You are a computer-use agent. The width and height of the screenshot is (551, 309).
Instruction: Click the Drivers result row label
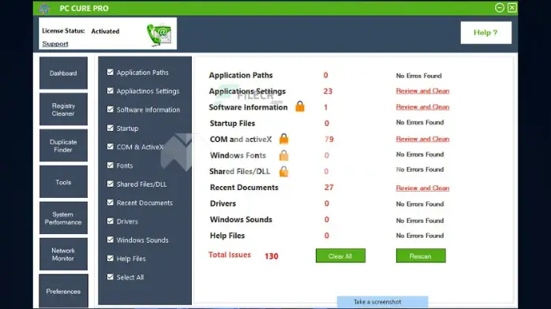223,203
